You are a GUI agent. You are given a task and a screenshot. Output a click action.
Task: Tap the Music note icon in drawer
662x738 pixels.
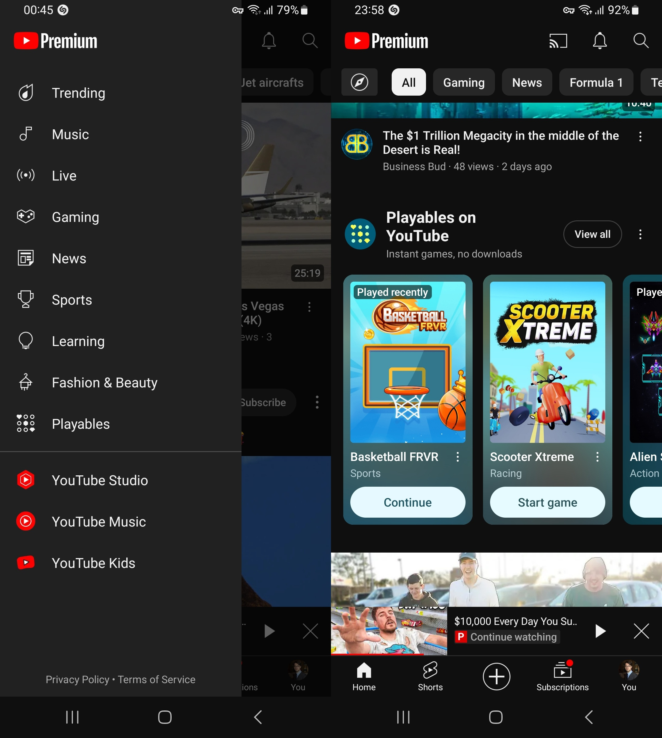(x=25, y=134)
